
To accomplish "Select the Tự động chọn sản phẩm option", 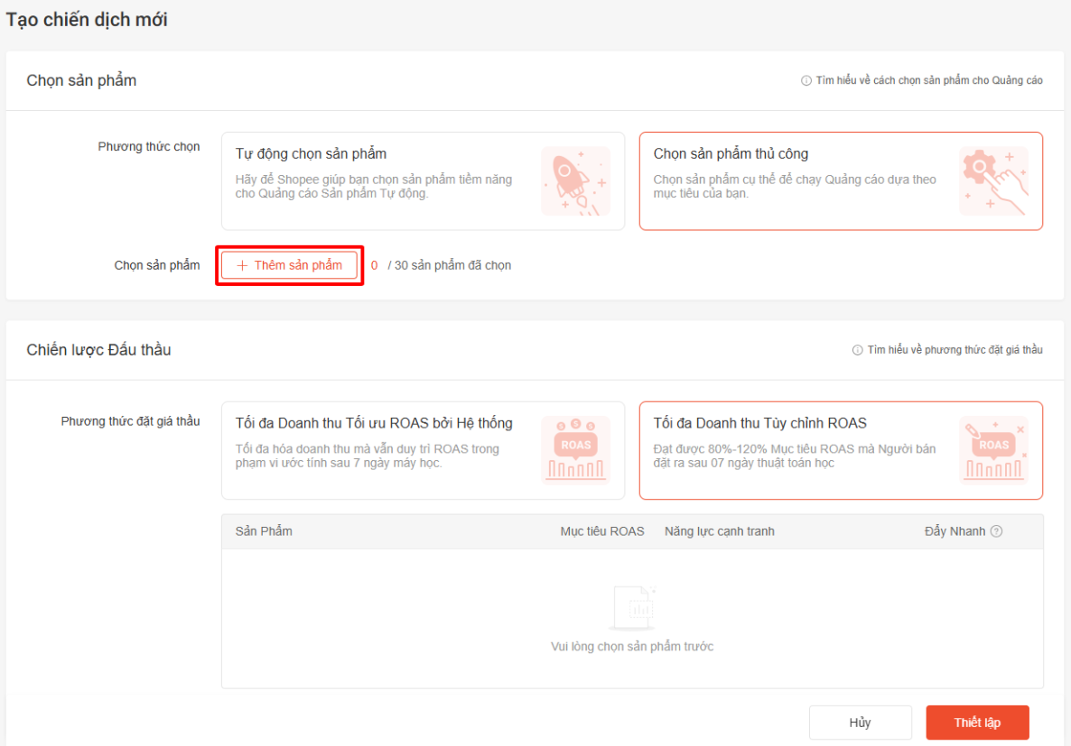I will 379,180.
